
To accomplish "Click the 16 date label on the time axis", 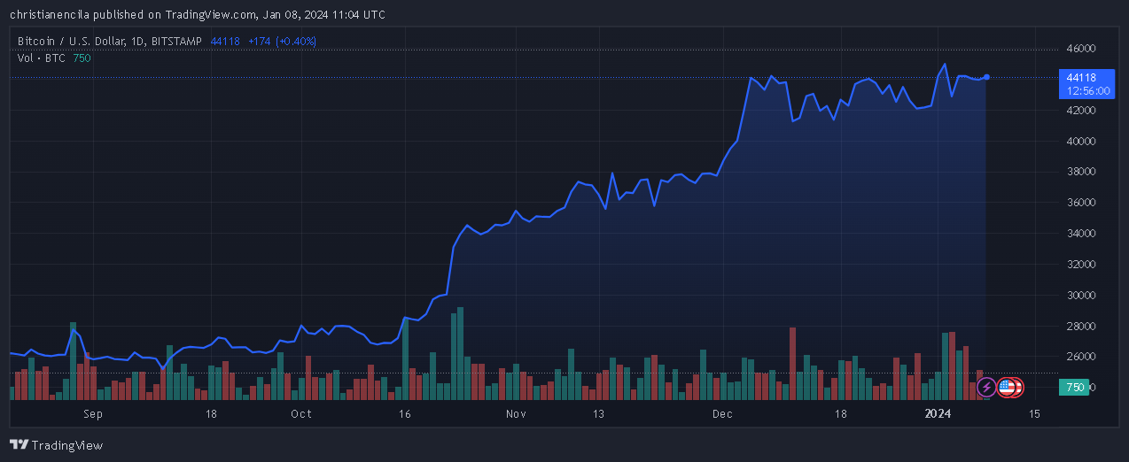I will tap(405, 414).
